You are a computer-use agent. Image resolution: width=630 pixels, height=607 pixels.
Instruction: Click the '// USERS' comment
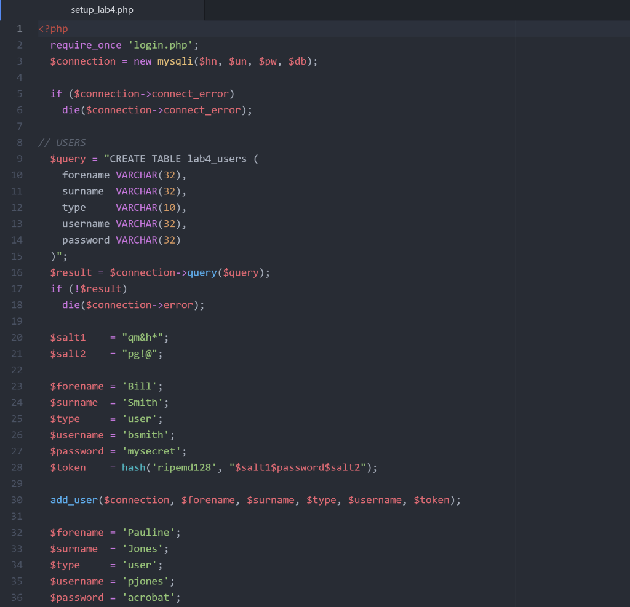pos(62,143)
